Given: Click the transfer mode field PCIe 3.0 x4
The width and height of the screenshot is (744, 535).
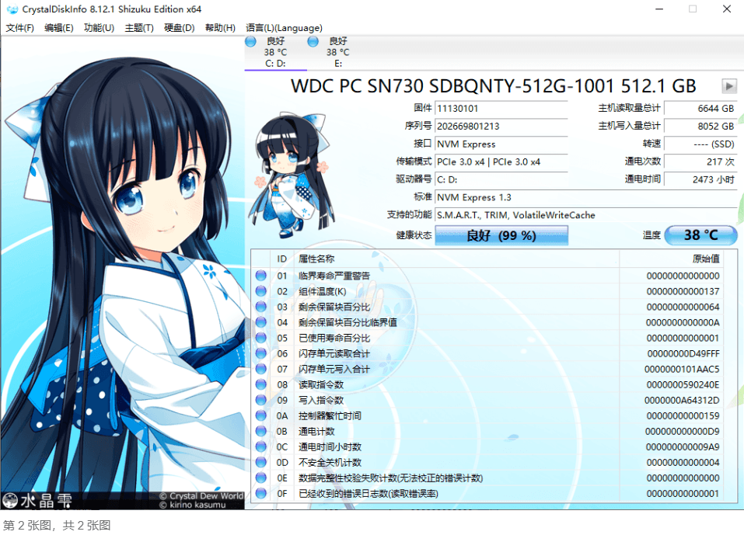Looking at the screenshot, I should 501,162.
